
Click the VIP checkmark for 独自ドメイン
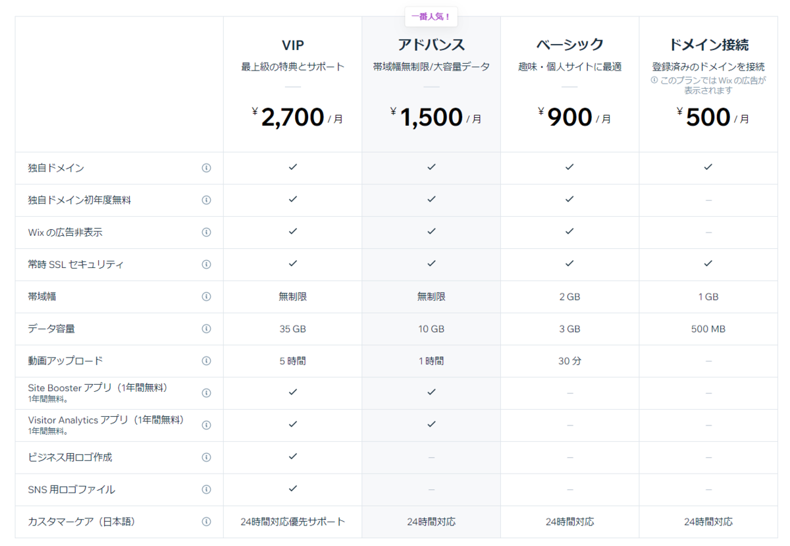click(x=292, y=168)
